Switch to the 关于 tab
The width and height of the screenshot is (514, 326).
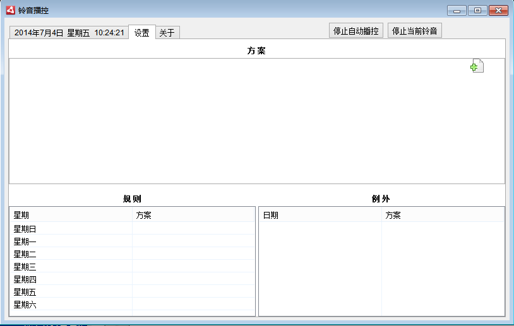click(x=167, y=32)
